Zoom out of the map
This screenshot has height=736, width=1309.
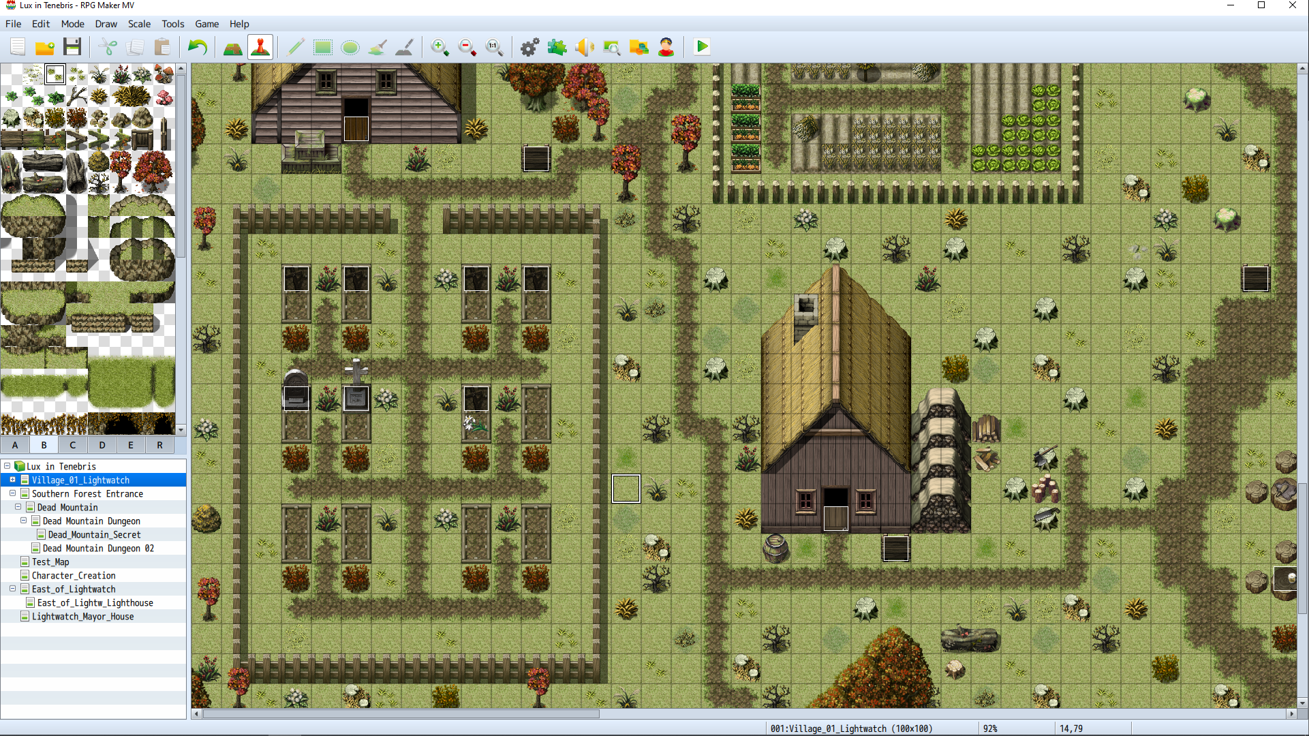pos(467,47)
